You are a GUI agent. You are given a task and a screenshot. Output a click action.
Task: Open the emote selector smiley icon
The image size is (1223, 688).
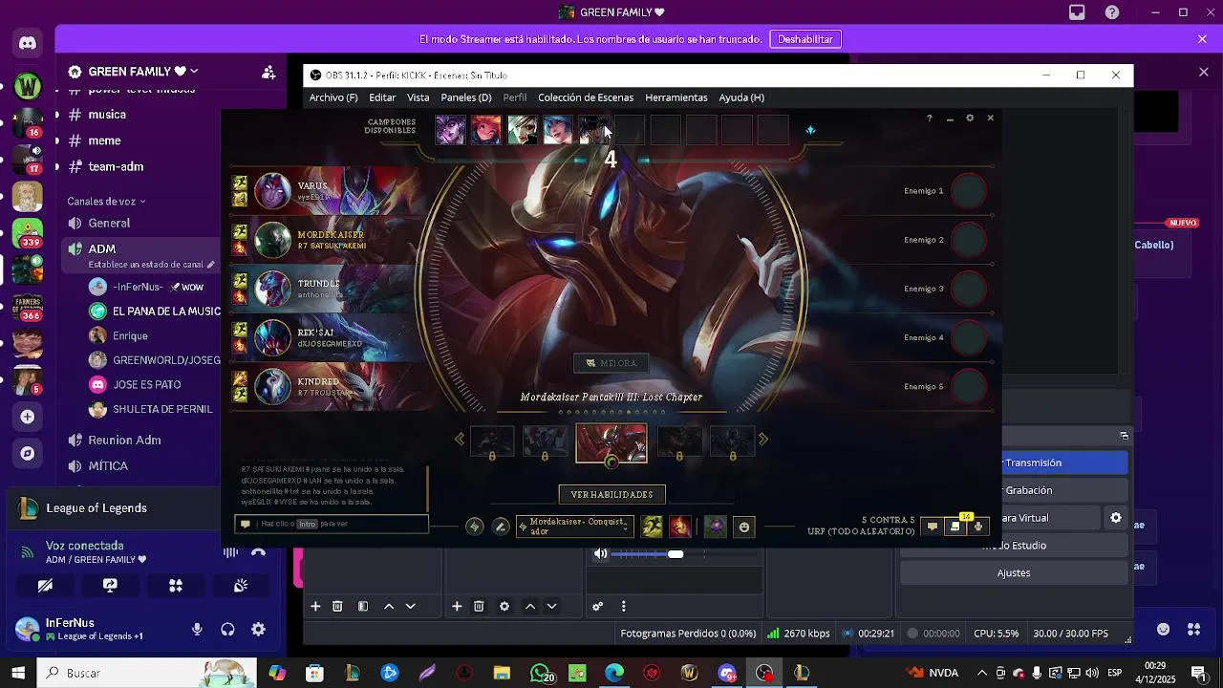(744, 527)
